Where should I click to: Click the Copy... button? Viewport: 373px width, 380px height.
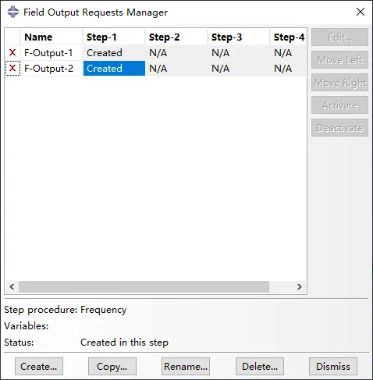[x=112, y=366]
